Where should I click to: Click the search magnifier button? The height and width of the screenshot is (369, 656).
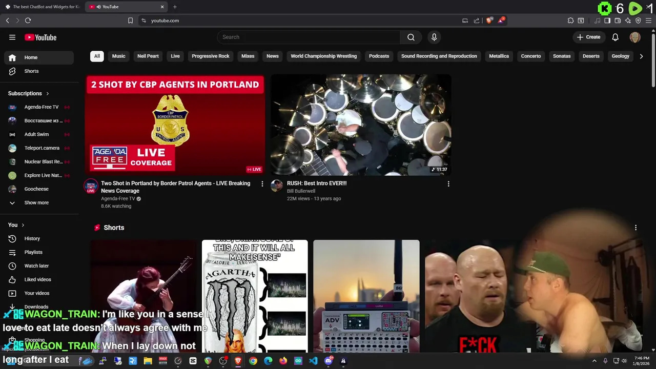[411, 37]
